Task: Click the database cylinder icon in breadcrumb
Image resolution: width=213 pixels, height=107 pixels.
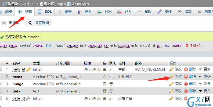Action: click(42, 4)
